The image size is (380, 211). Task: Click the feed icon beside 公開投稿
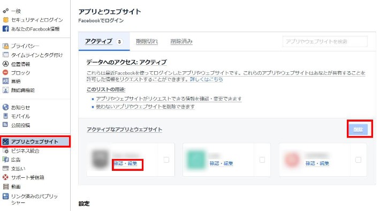[5, 125]
